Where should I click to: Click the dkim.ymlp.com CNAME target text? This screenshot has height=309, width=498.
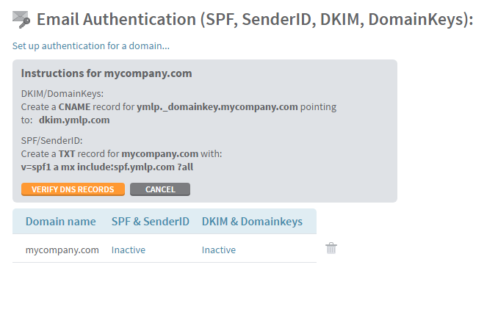click(74, 120)
